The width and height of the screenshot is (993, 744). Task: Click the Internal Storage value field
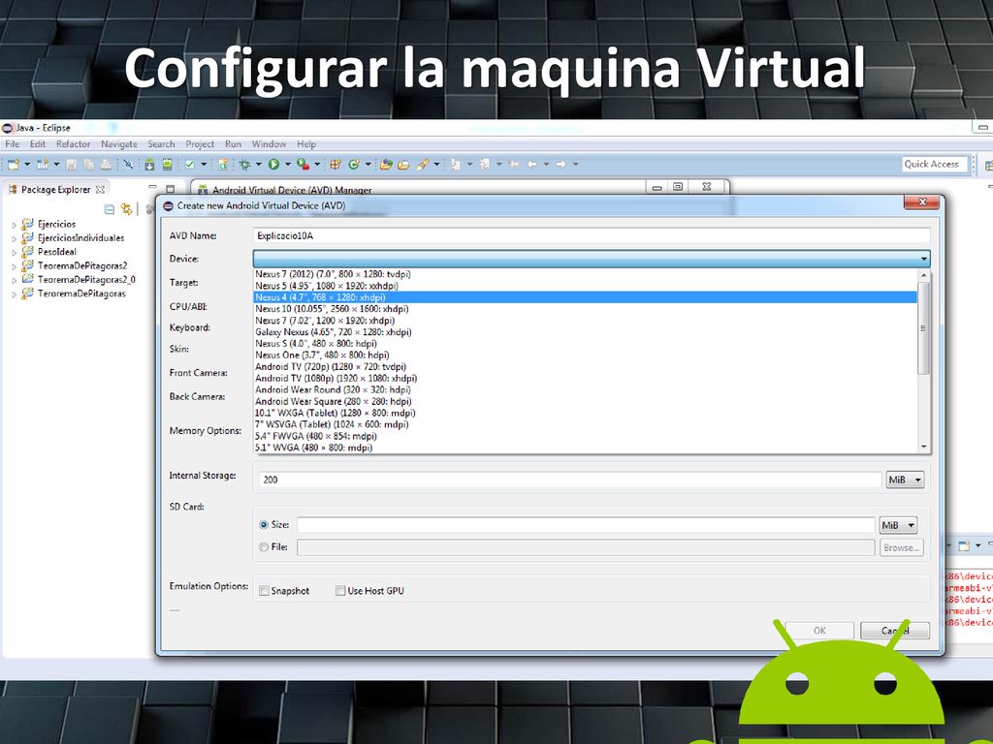(x=570, y=480)
